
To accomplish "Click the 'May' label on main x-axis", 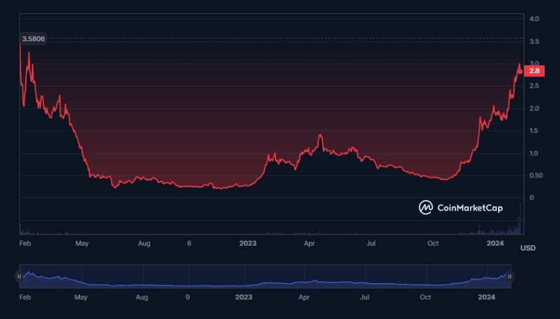I will tap(82, 243).
